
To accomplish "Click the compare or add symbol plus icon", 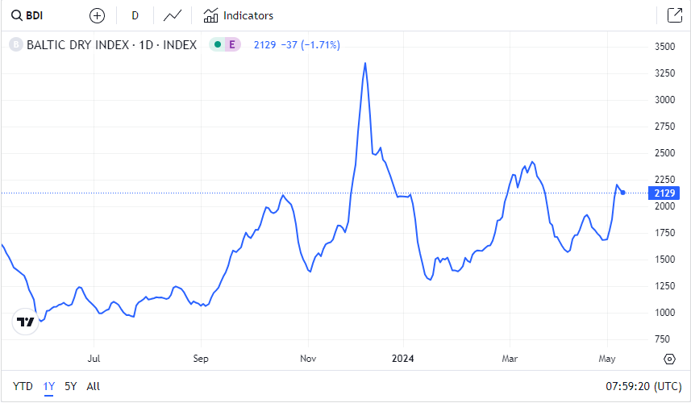I will pyautogui.click(x=97, y=15).
